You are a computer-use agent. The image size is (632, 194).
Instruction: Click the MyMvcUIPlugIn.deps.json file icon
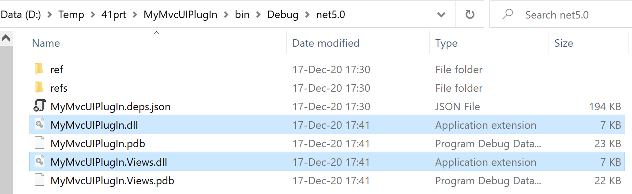(39, 106)
